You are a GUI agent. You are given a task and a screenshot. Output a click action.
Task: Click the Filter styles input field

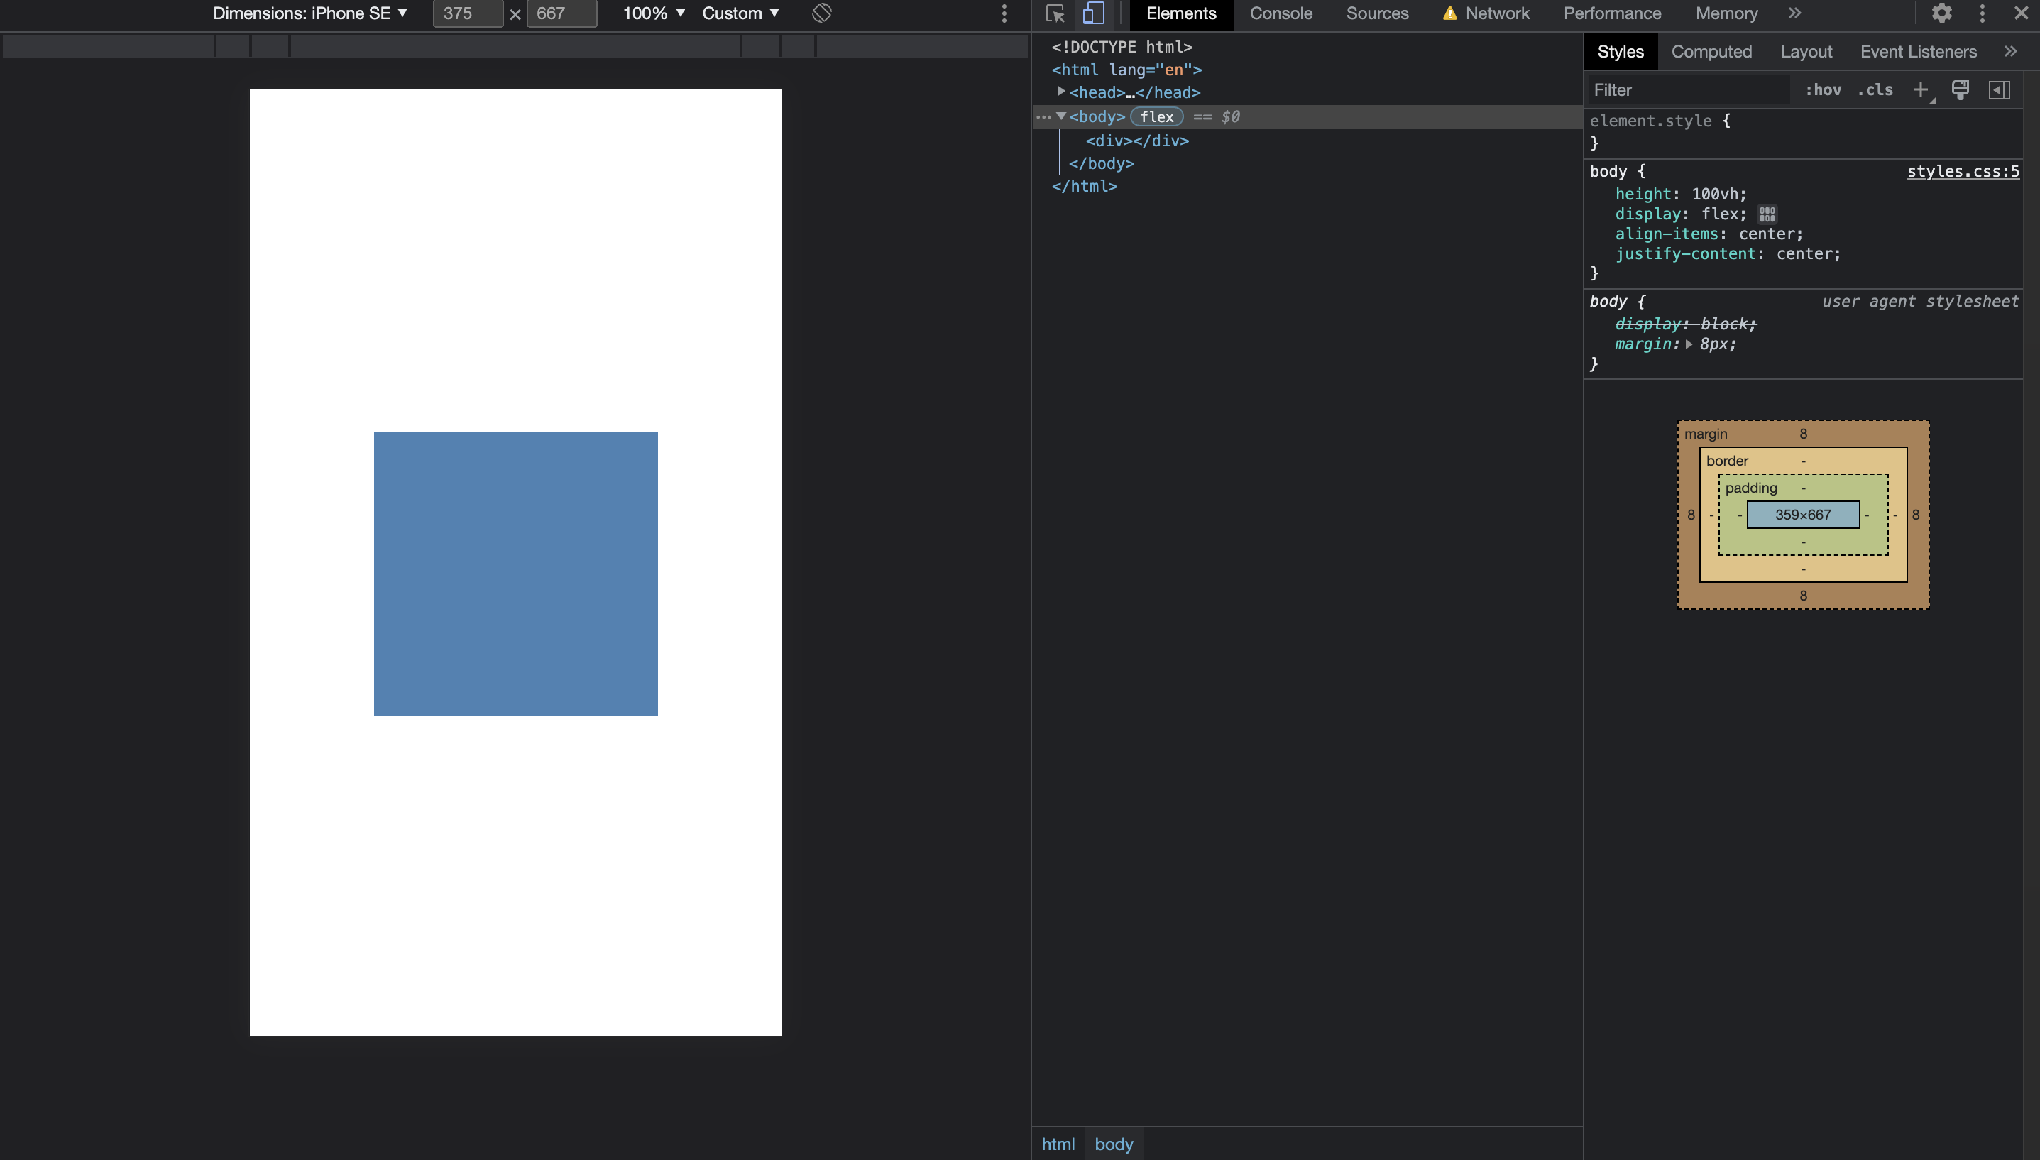(x=1689, y=90)
